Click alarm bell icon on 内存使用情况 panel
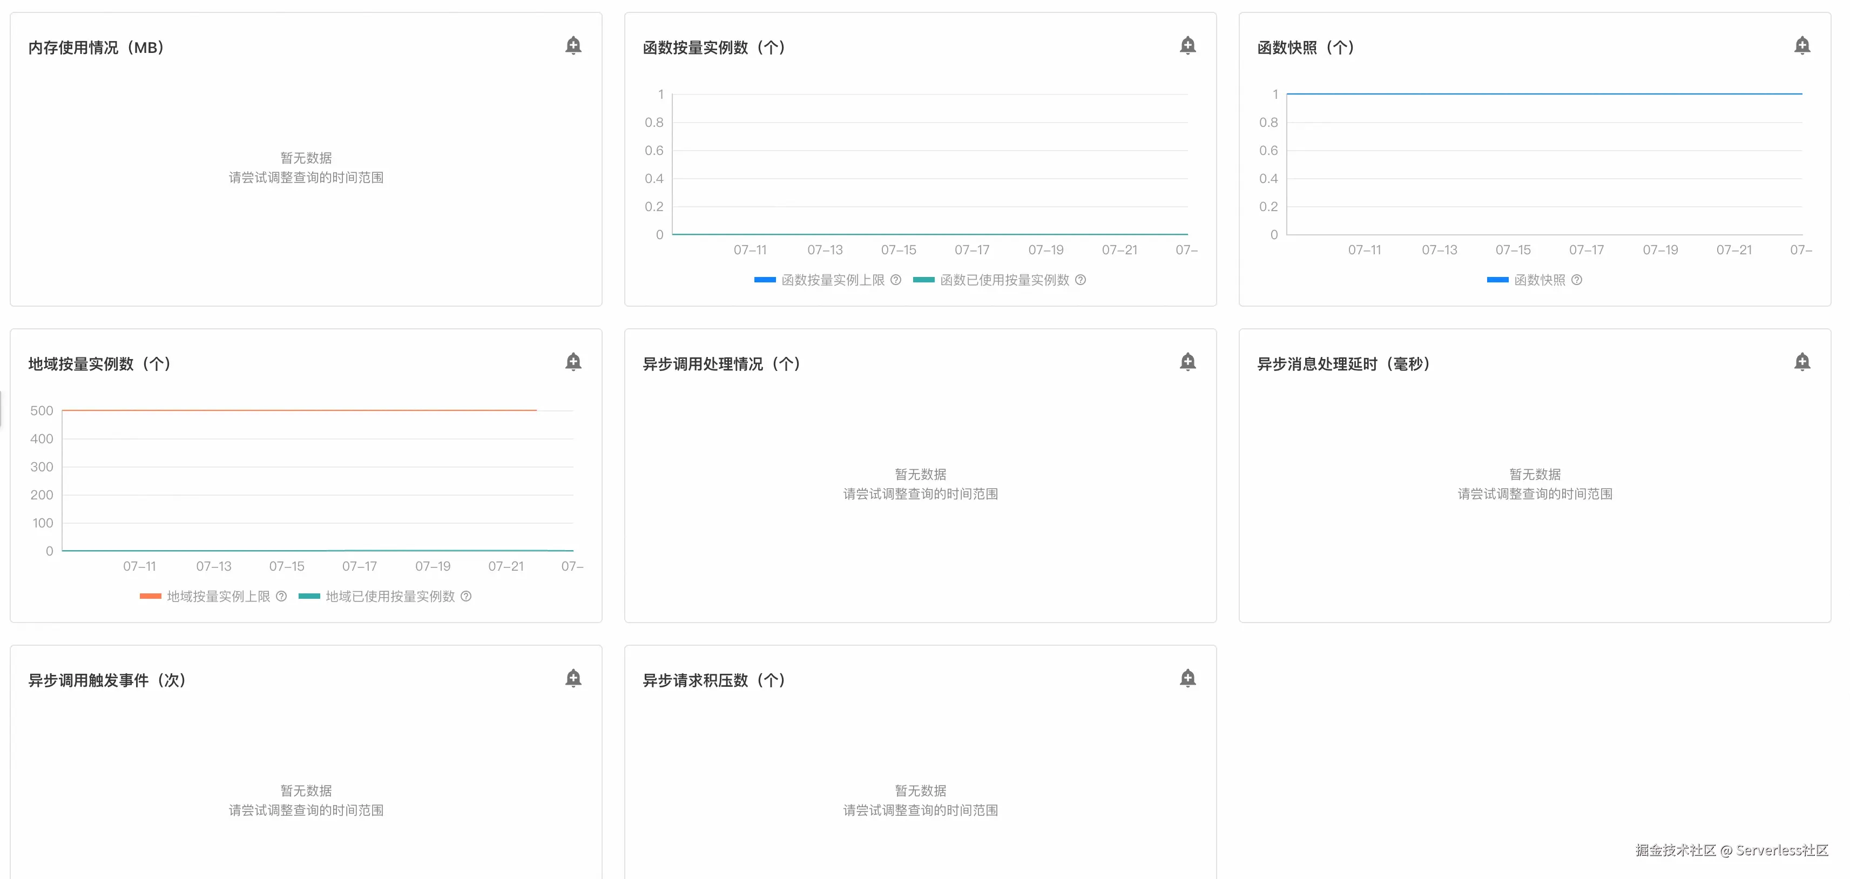The width and height of the screenshot is (1850, 879). (x=573, y=46)
